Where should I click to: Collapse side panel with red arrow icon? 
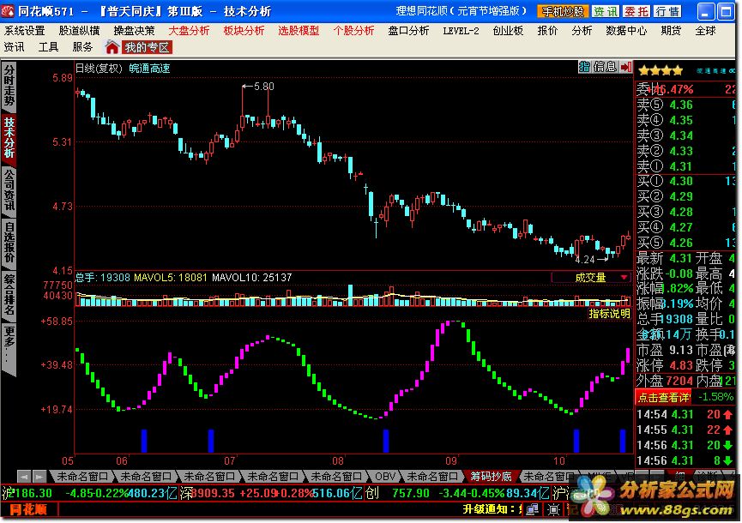coord(626,67)
